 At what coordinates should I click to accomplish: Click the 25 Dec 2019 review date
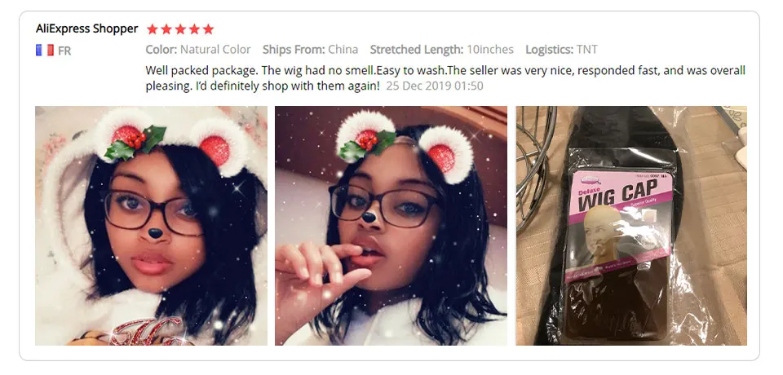[x=435, y=86]
